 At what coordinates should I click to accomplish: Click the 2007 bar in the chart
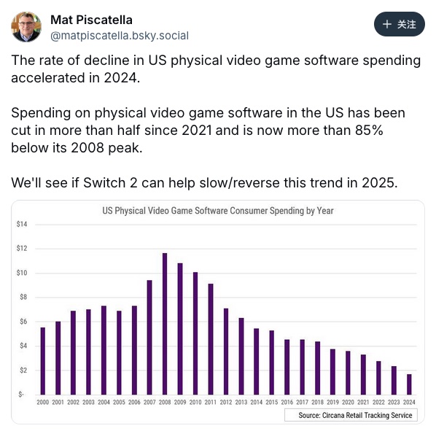[x=149, y=338]
